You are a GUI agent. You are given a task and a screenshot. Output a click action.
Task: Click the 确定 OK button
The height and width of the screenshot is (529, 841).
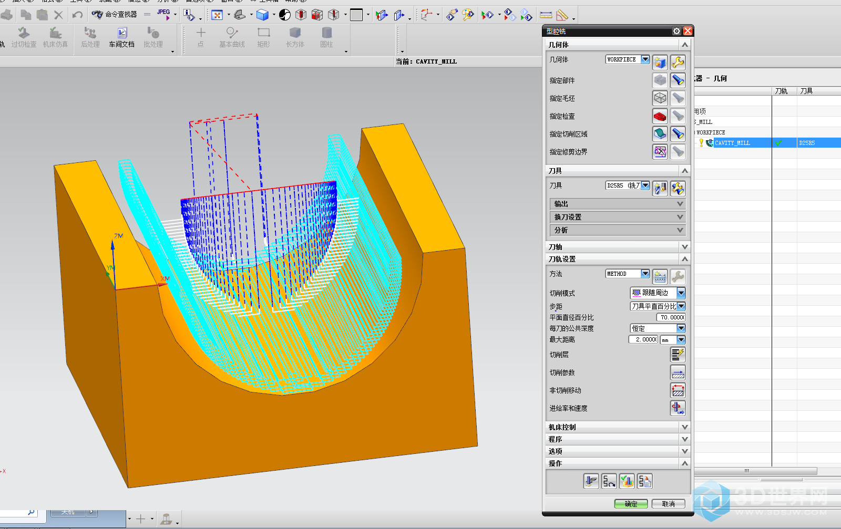[x=631, y=504]
